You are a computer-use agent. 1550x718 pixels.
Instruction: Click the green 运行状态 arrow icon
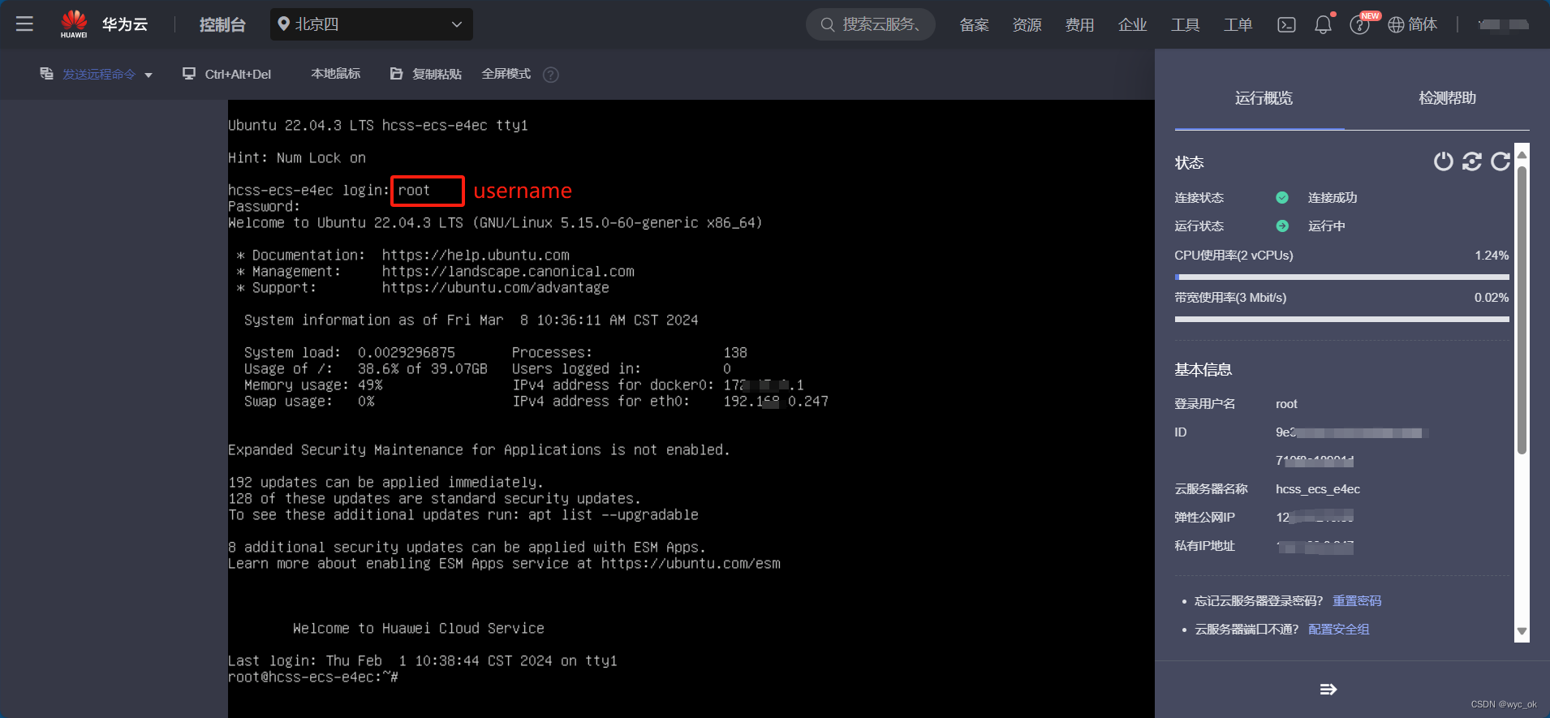[x=1282, y=226]
